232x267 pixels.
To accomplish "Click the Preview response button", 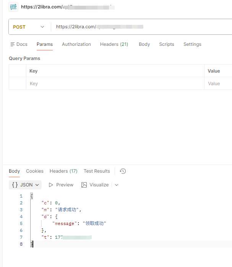I will [61, 185].
